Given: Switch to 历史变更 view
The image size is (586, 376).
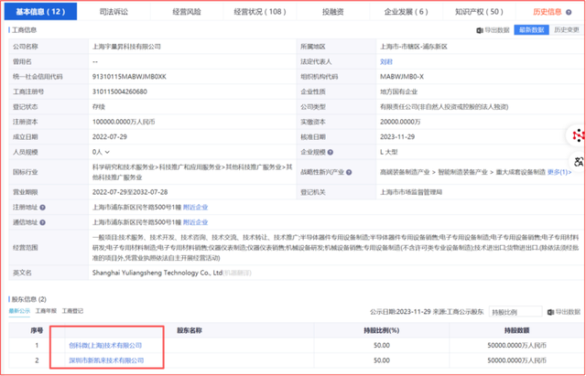Looking at the screenshot, I should tap(566, 30).
